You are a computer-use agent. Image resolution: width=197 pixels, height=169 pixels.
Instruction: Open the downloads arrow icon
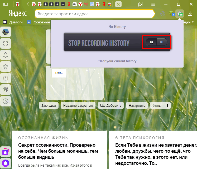tap(190, 14)
